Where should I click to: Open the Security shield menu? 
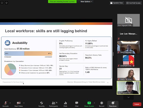click(42, 104)
